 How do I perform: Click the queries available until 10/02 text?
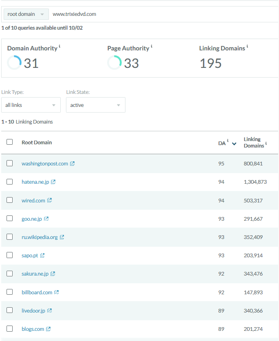(42, 28)
